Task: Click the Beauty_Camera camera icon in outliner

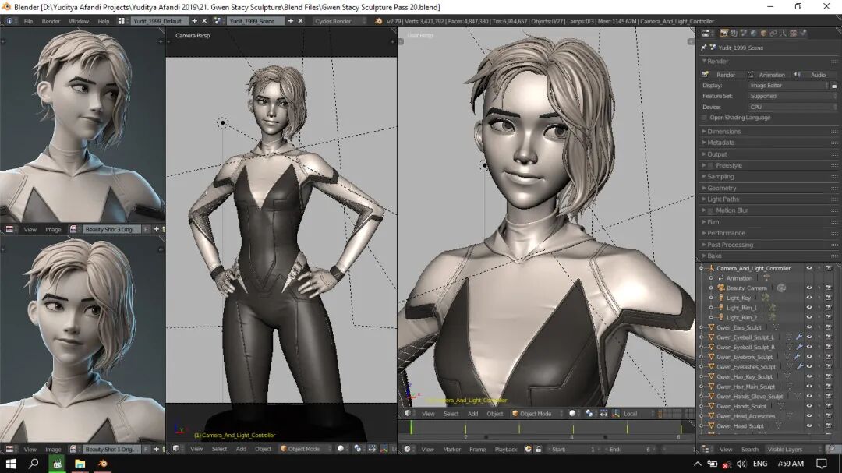Action: tap(721, 288)
